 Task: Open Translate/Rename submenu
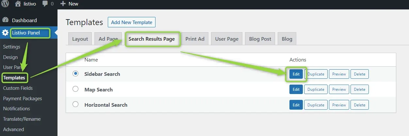point(22,119)
